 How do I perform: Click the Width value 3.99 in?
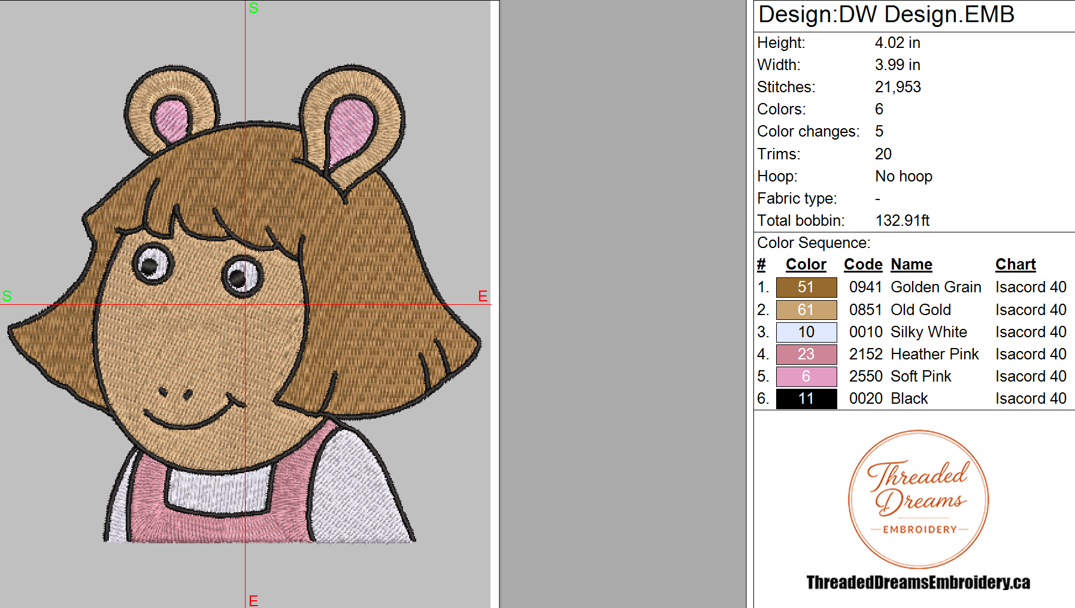click(897, 65)
